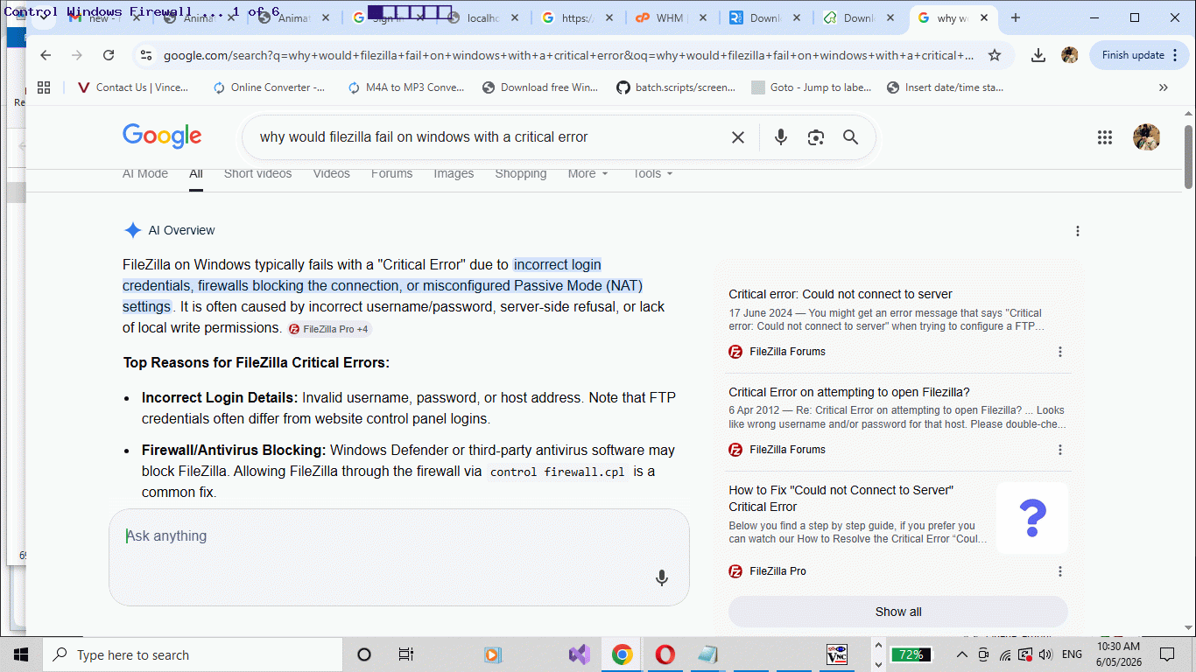Image resolution: width=1196 pixels, height=672 pixels.
Task: Show hidden bookmarks with the chevron
Action: tap(1164, 87)
